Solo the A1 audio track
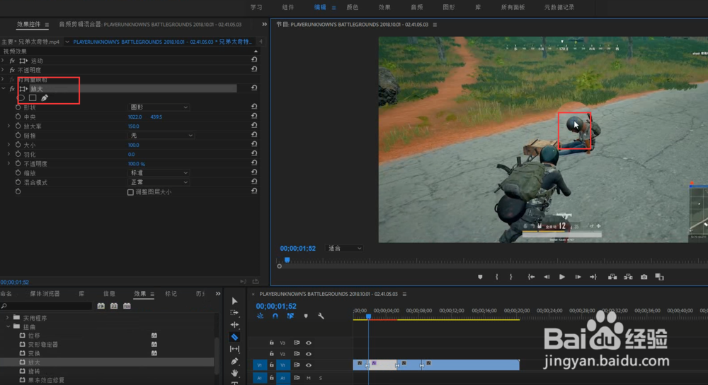 coord(321,378)
